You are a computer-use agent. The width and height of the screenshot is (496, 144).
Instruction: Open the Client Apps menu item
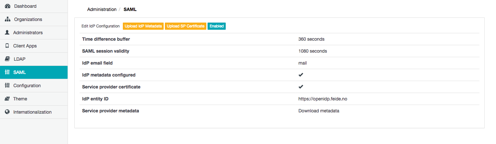(25, 46)
